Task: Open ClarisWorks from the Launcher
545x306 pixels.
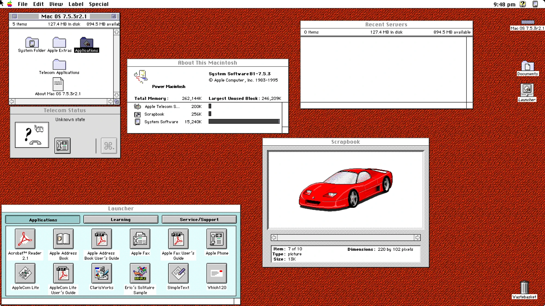Action: [101, 273]
